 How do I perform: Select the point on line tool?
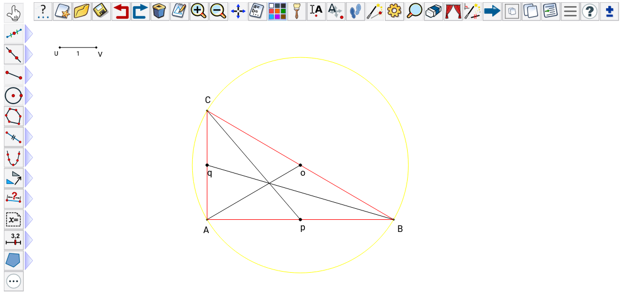tap(14, 34)
